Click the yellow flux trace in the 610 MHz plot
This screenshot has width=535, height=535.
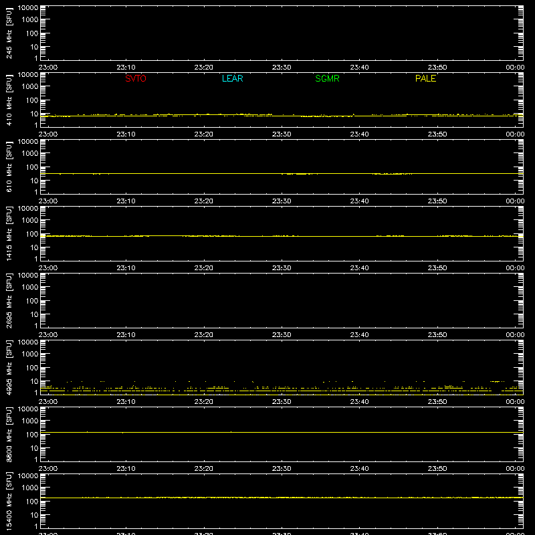(282, 174)
